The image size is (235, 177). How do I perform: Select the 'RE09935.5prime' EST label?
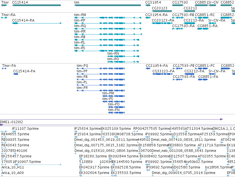pos(15,140)
